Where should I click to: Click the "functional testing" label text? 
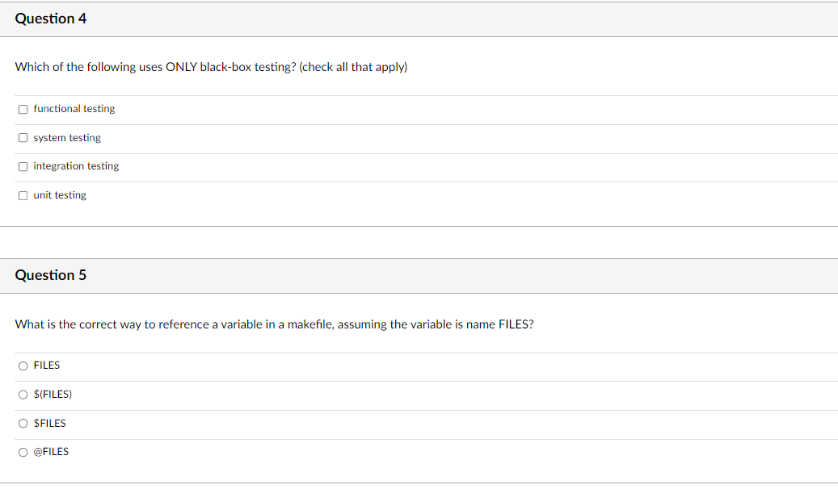tap(74, 109)
